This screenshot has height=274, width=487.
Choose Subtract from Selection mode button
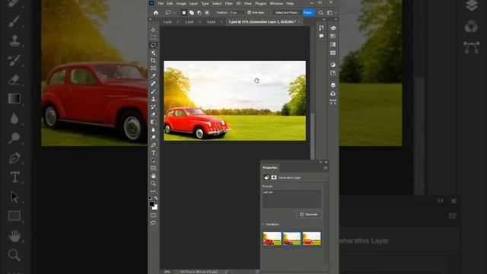[x=199, y=13]
